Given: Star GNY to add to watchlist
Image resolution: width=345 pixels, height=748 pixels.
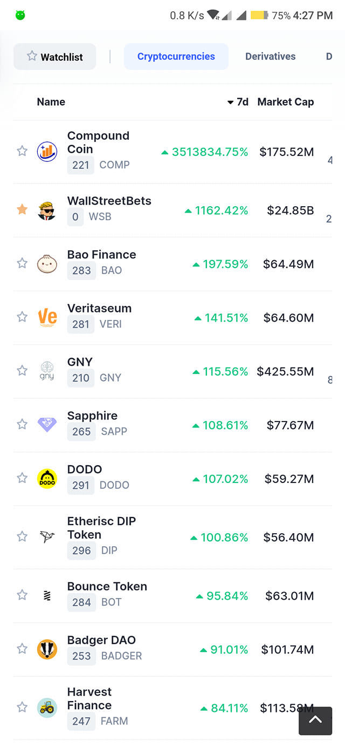Looking at the screenshot, I should click(x=22, y=371).
